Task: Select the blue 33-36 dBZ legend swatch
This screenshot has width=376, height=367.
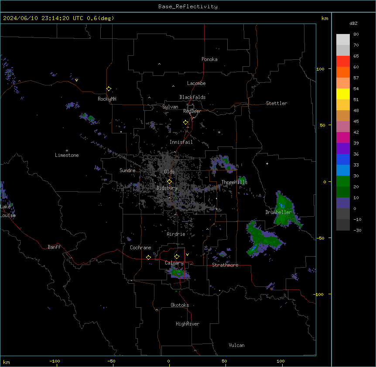Action: [x=343, y=159]
